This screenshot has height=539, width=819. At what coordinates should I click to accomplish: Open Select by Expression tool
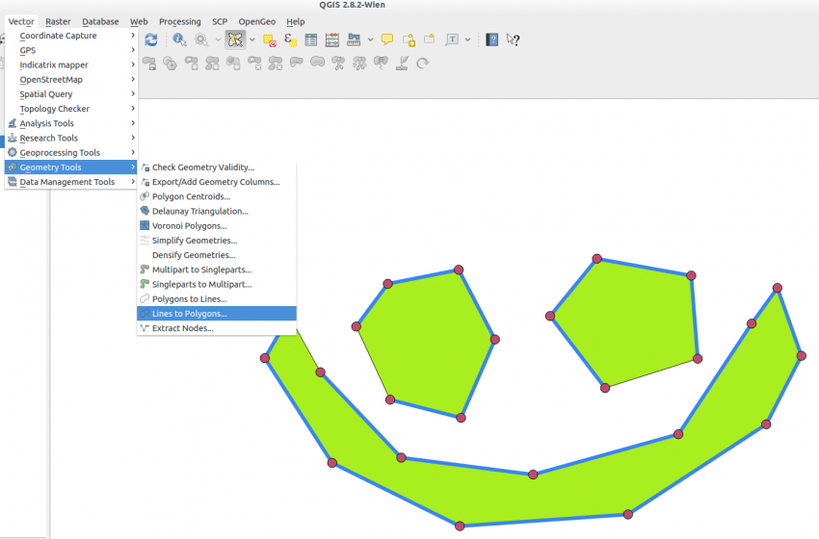coord(290,39)
